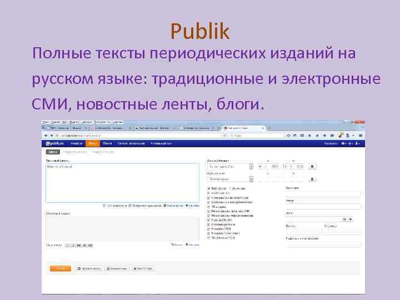Viewport: 400px width, 300px height.
Task: Click the Автор input field
Action: tap(323, 207)
